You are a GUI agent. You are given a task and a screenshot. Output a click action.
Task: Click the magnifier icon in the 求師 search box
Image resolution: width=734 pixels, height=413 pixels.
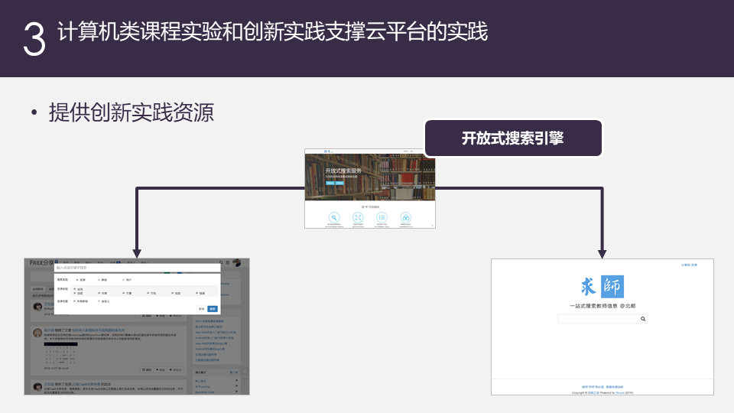click(643, 319)
